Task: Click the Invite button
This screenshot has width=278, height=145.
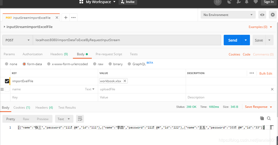Action: click(x=128, y=2)
